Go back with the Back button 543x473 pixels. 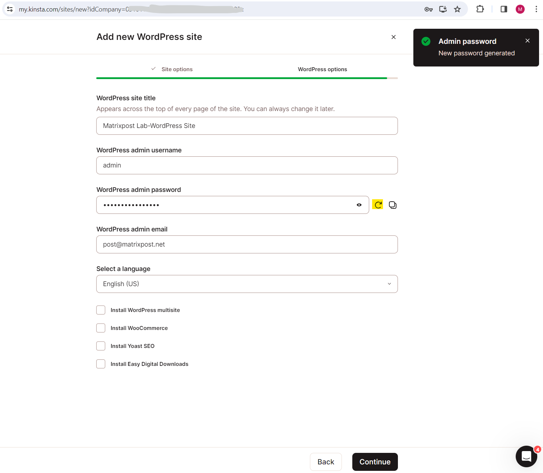pyautogui.click(x=326, y=462)
